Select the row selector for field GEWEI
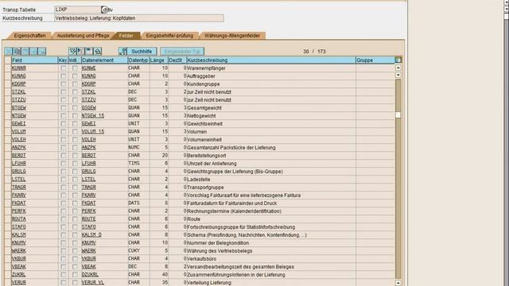The image size is (509, 286). coord(8,124)
